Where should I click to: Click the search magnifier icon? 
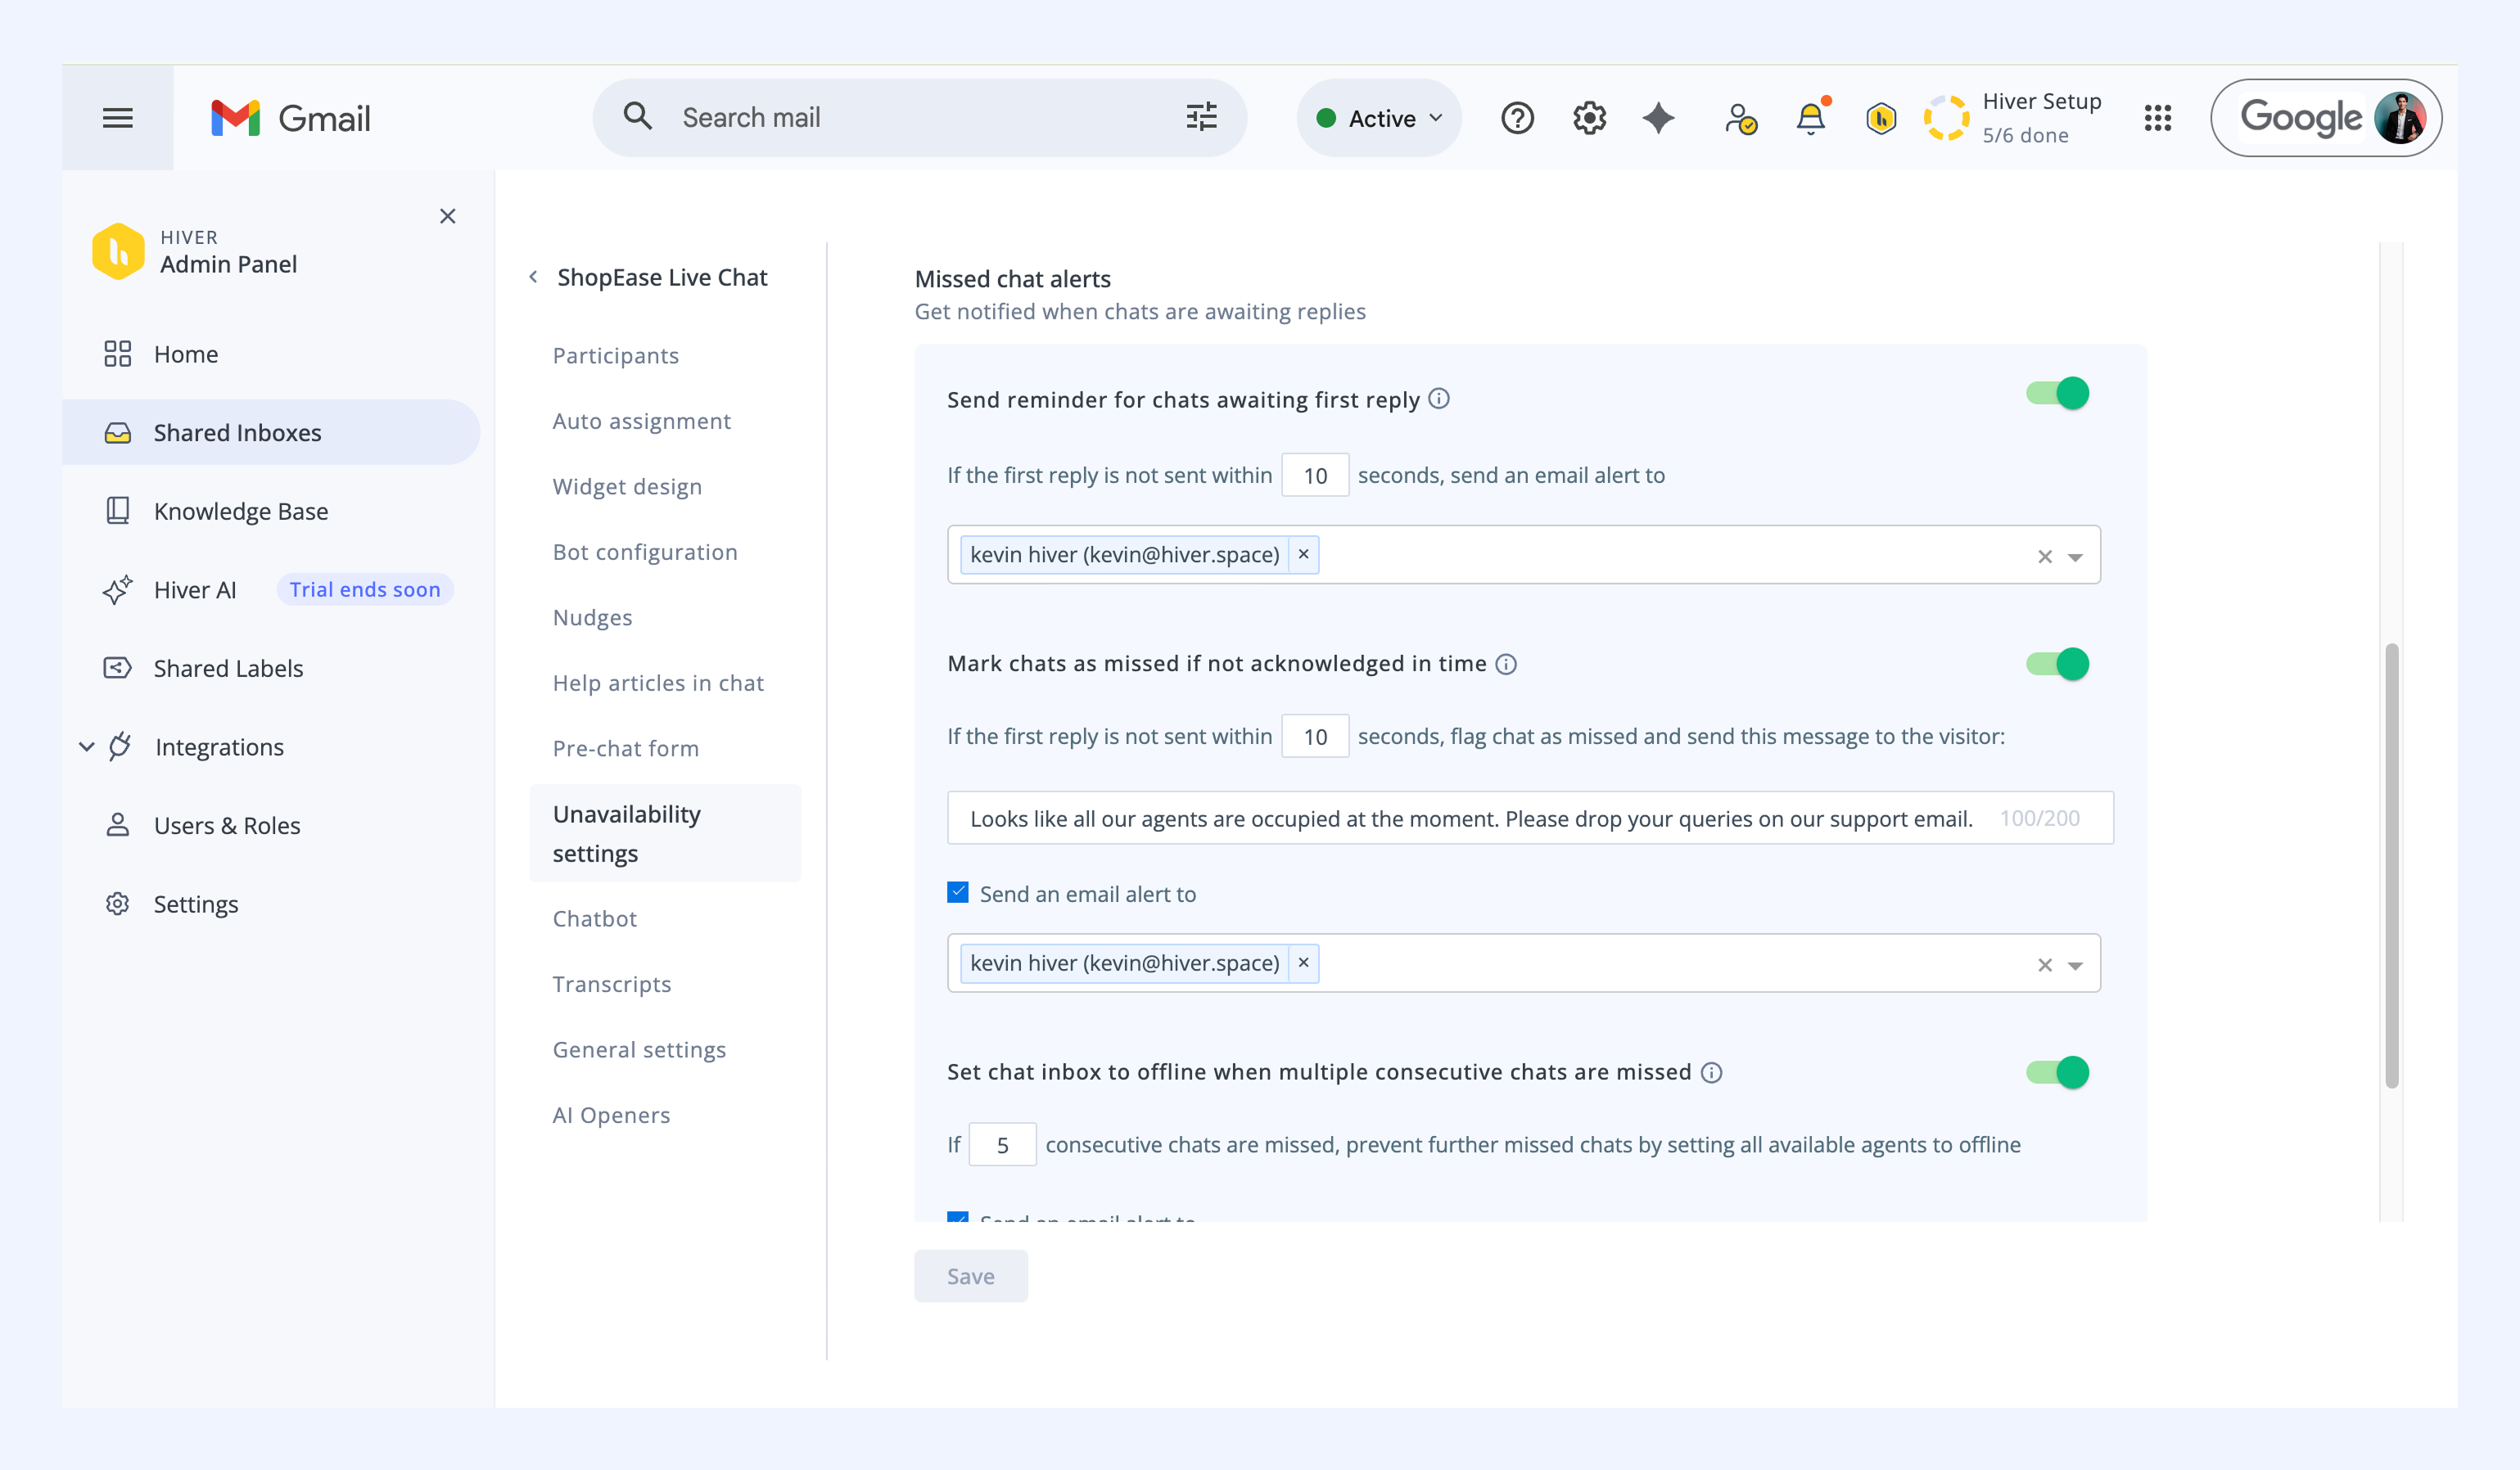click(x=637, y=117)
